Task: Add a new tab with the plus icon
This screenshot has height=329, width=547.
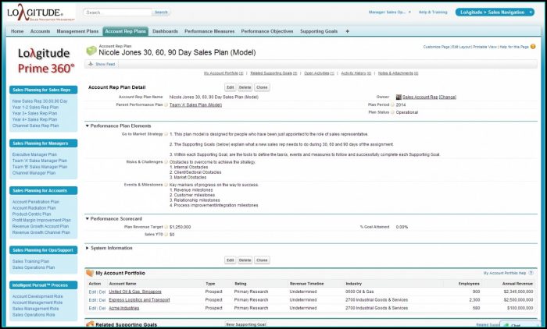Action: point(347,31)
